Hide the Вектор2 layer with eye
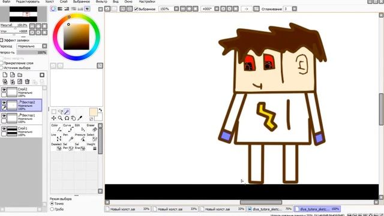 [4, 103]
